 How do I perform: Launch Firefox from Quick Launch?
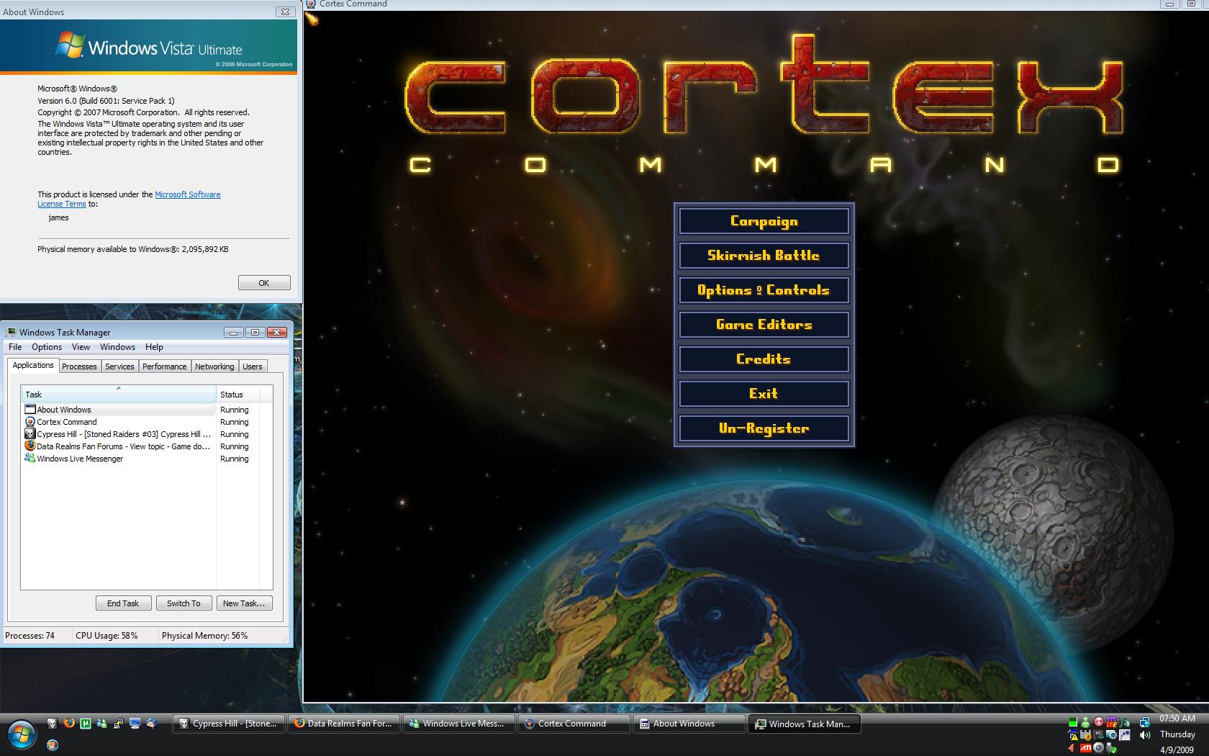pyautogui.click(x=69, y=723)
